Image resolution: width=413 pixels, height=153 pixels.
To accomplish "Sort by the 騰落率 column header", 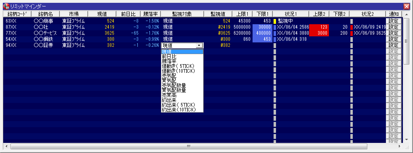I will point(150,14).
